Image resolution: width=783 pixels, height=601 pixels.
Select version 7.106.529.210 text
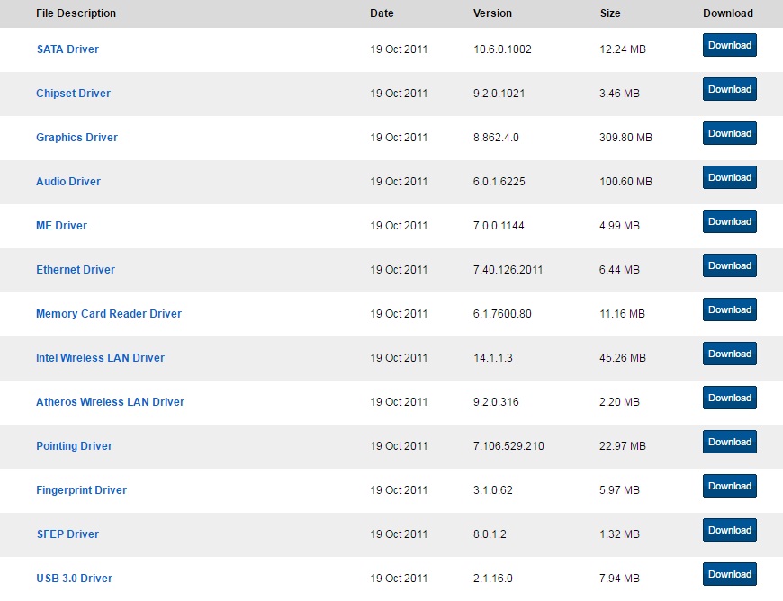tap(508, 446)
